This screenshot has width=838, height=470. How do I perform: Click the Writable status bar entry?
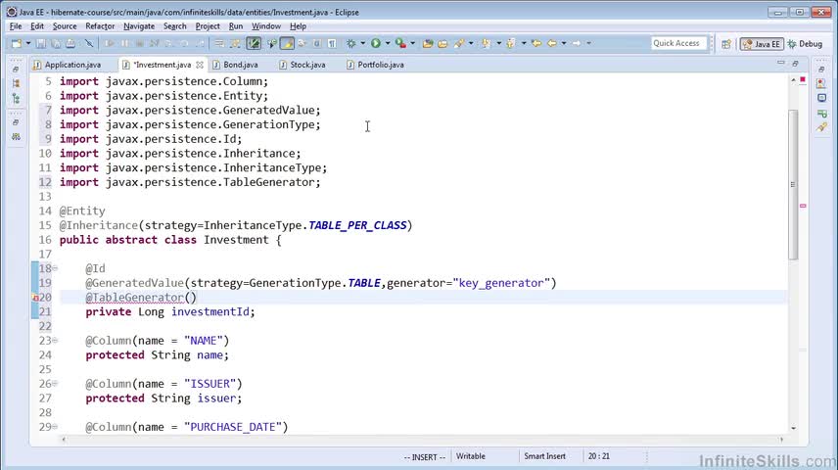tap(470, 456)
